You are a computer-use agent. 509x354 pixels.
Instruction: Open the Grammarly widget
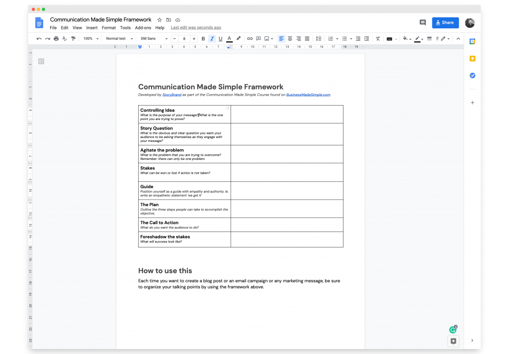[x=453, y=330]
